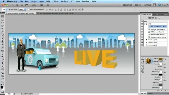Viewport: 169px width, 95px height.
Task: Click the Filter By Meshes icon
Action: (x=153, y=18)
